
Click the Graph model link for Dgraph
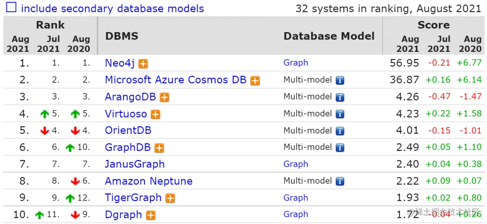tap(296, 215)
